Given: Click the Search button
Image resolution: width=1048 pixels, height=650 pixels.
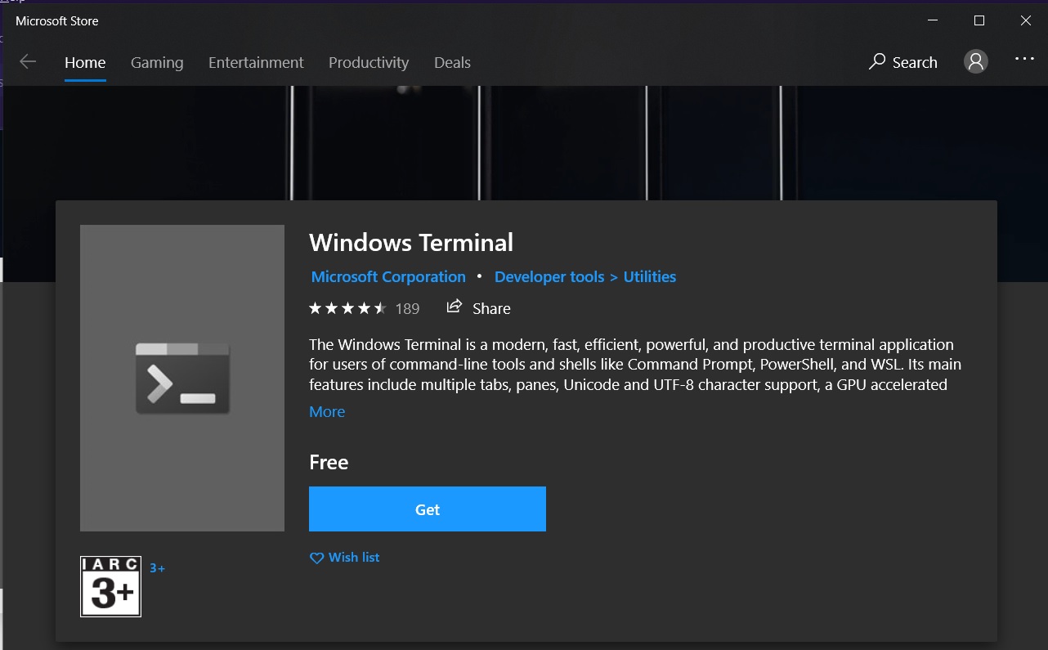Looking at the screenshot, I should click(902, 62).
